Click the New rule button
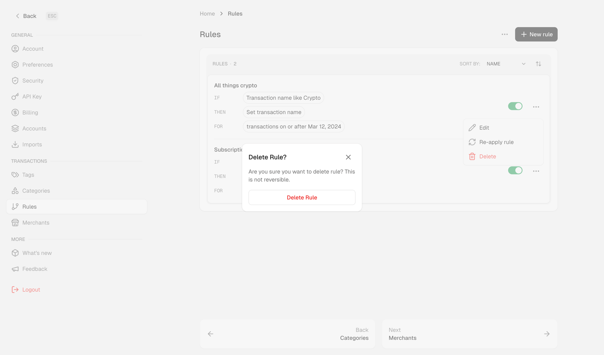 (x=536, y=34)
